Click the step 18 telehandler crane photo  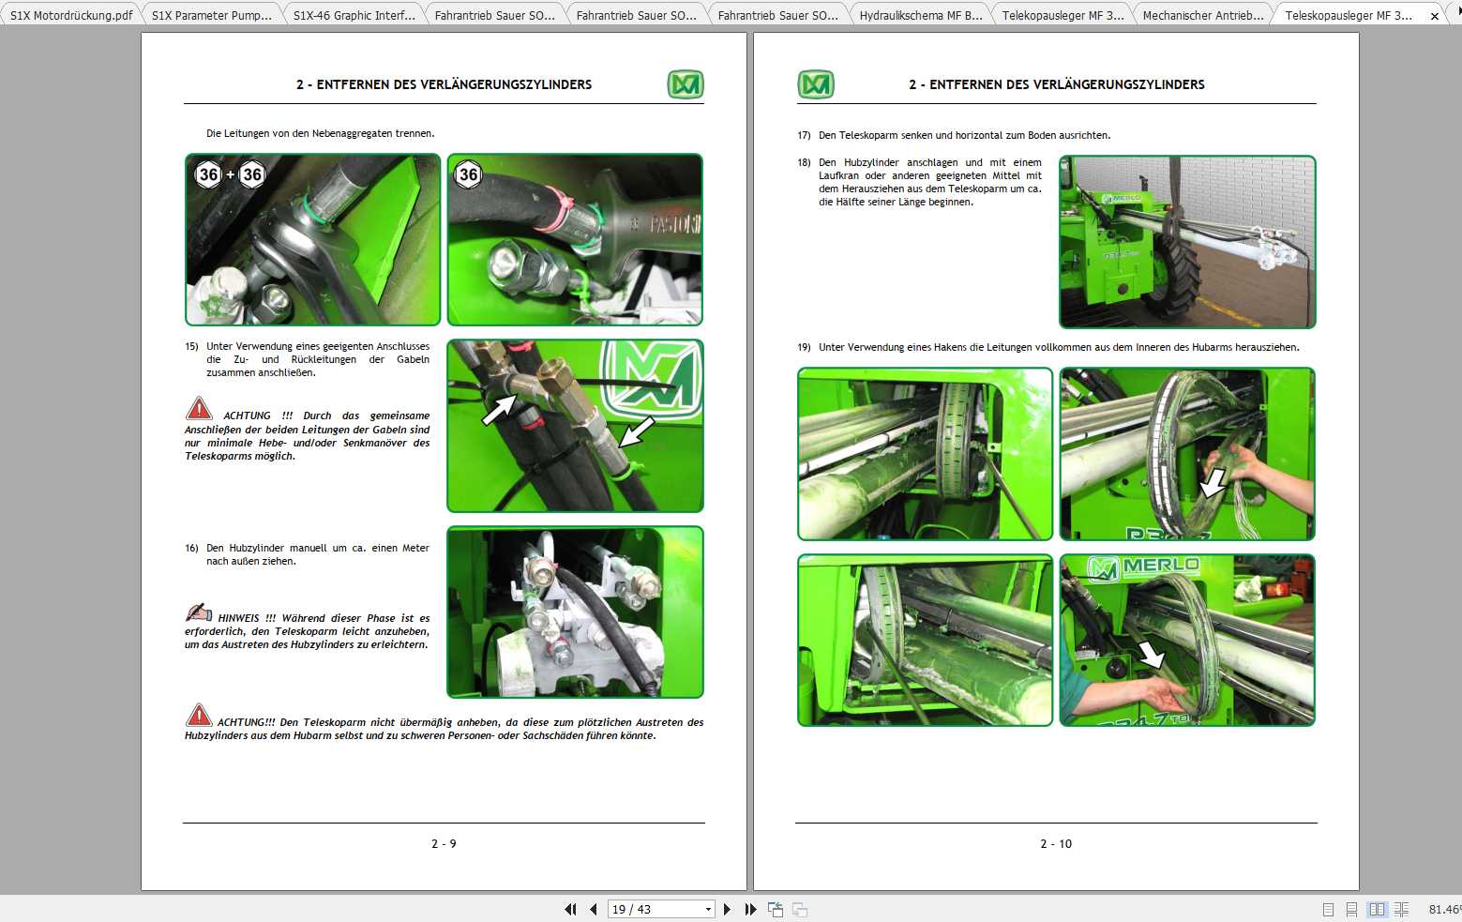pos(1187,242)
